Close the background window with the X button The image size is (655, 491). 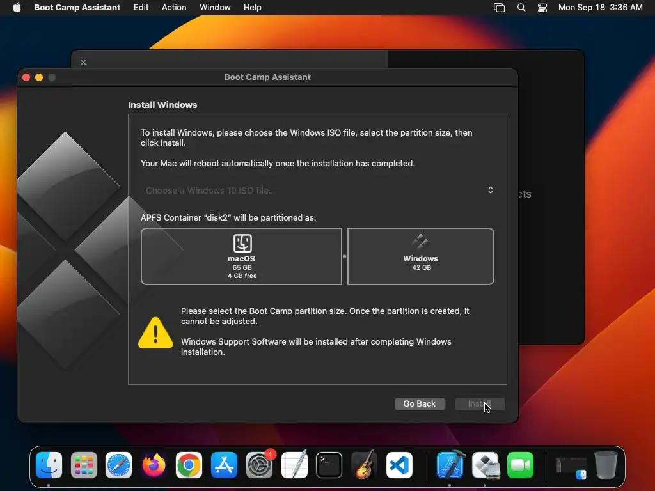click(83, 62)
